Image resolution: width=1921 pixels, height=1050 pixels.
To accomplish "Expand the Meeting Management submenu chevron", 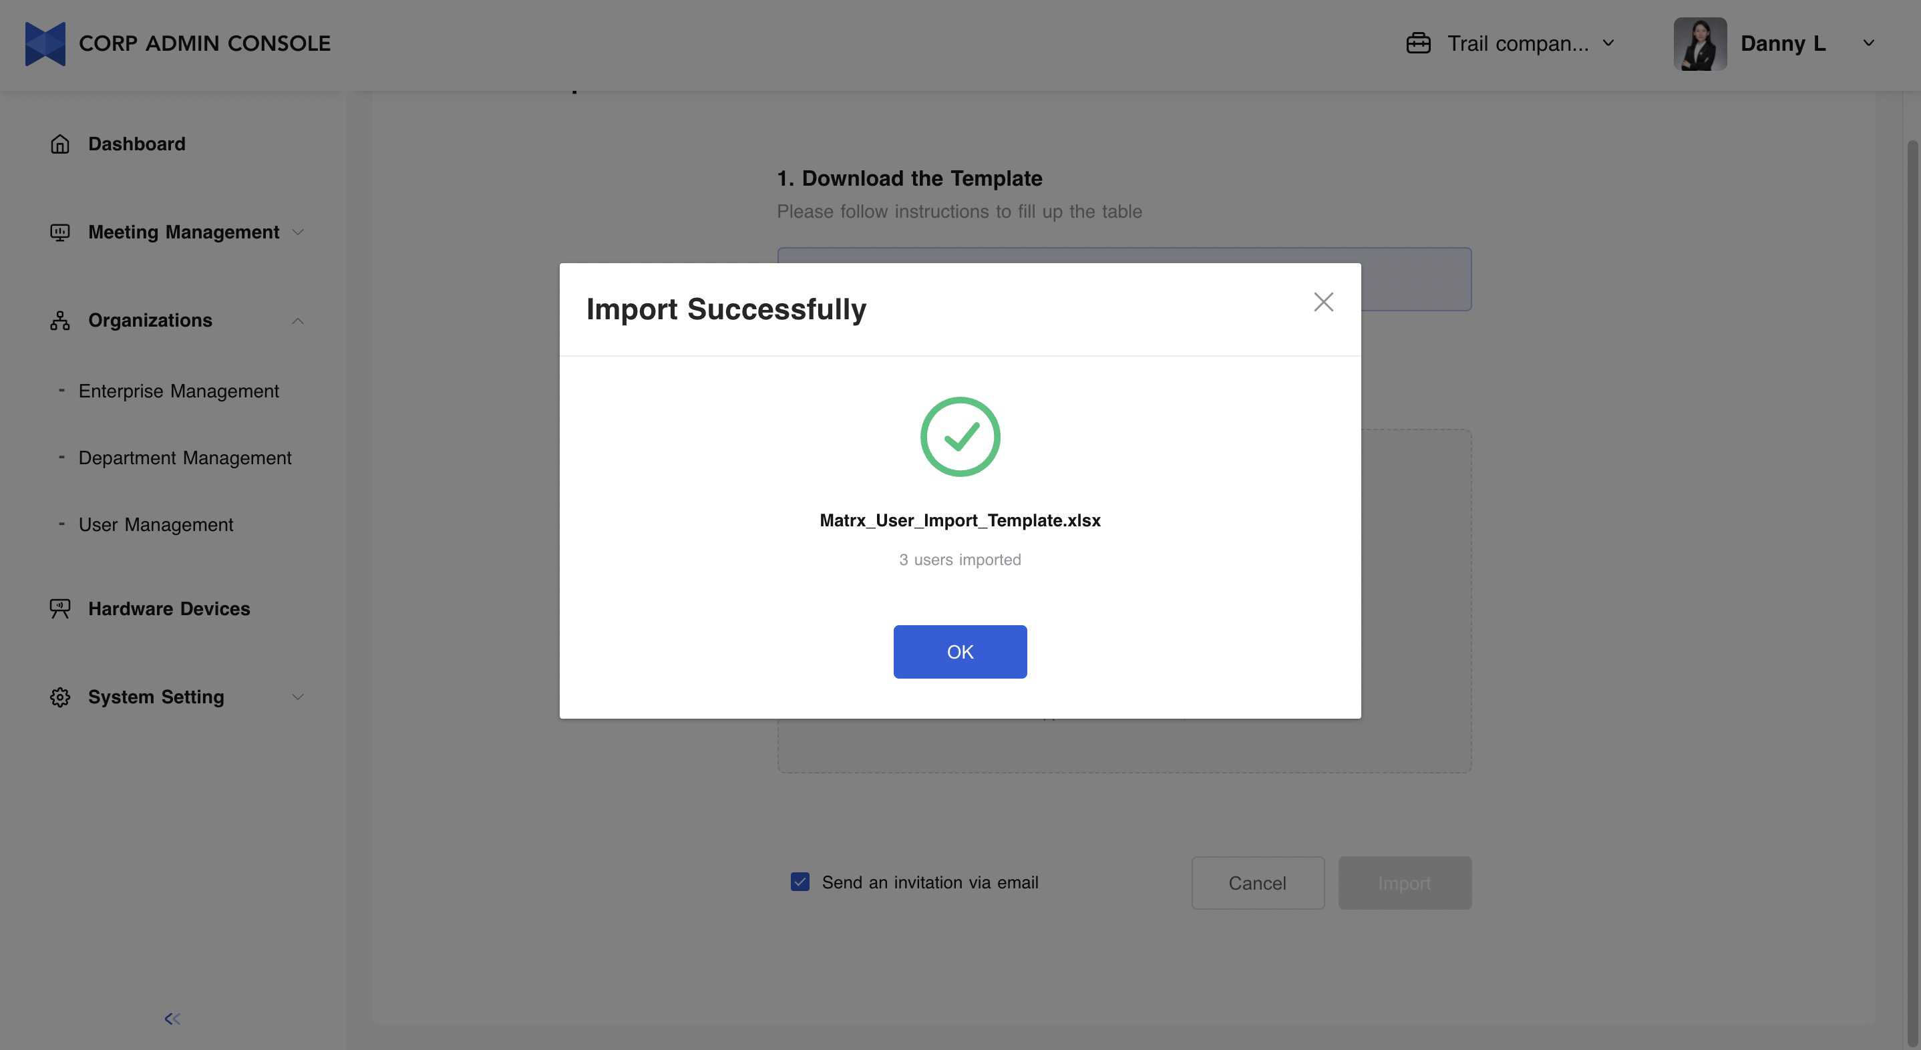I will point(297,232).
